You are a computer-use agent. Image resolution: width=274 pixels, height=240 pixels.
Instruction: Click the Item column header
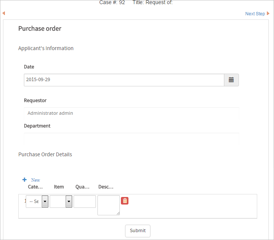pyautogui.click(x=59, y=187)
